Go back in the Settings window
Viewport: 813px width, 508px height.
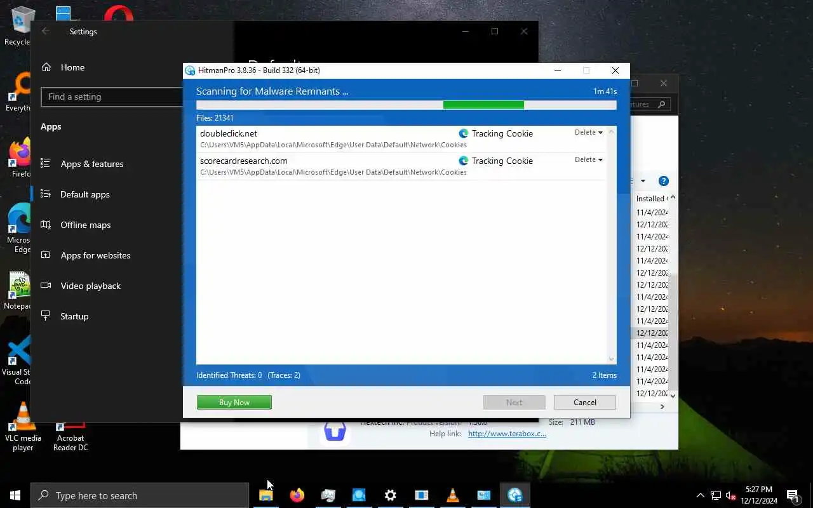click(45, 31)
